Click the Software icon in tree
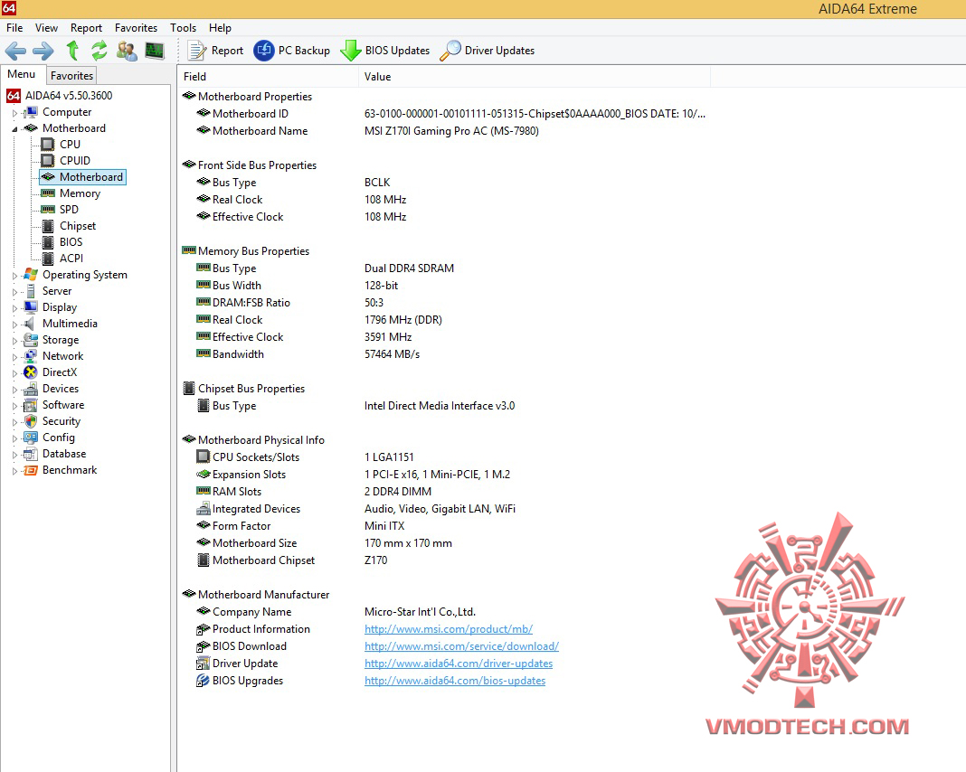The width and height of the screenshot is (966, 772). [x=31, y=405]
